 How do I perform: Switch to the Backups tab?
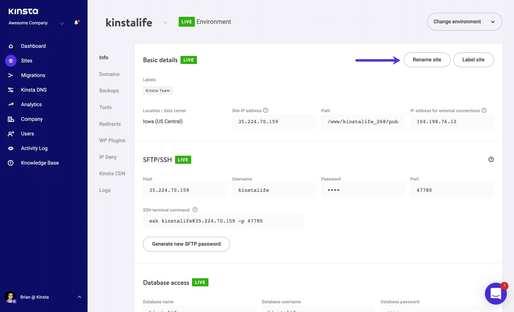109,90
